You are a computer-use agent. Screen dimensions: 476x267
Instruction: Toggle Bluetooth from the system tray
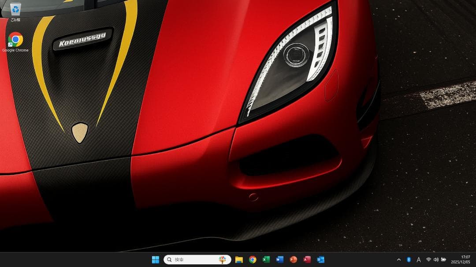[x=409, y=260]
